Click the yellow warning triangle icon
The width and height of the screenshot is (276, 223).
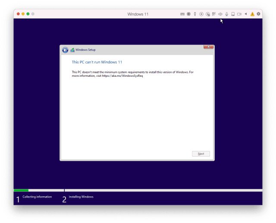(252, 14)
